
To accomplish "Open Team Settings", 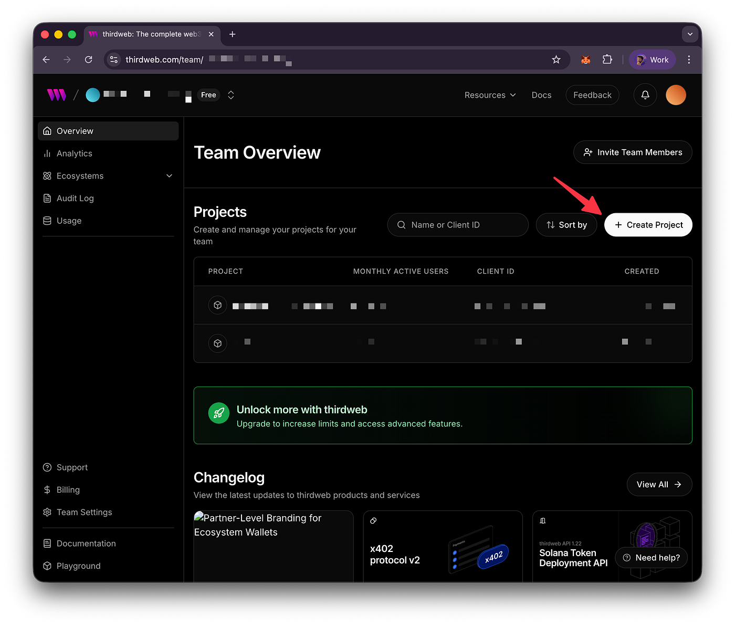I will (x=108, y=512).
